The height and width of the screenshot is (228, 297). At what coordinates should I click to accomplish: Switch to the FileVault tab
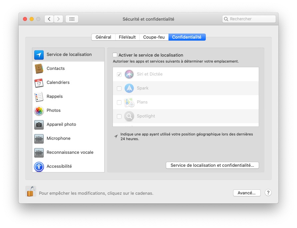coord(127,37)
